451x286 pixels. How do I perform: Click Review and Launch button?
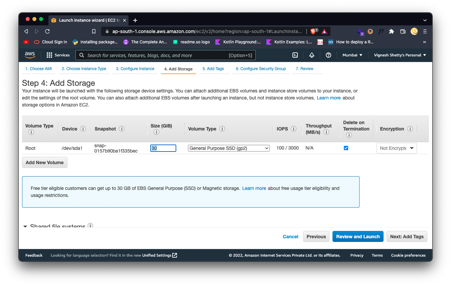pos(358,237)
